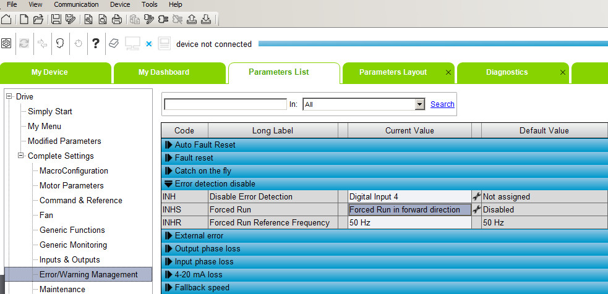
Task: Click the Home icon in the toolbar
Action: click(6, 19)
